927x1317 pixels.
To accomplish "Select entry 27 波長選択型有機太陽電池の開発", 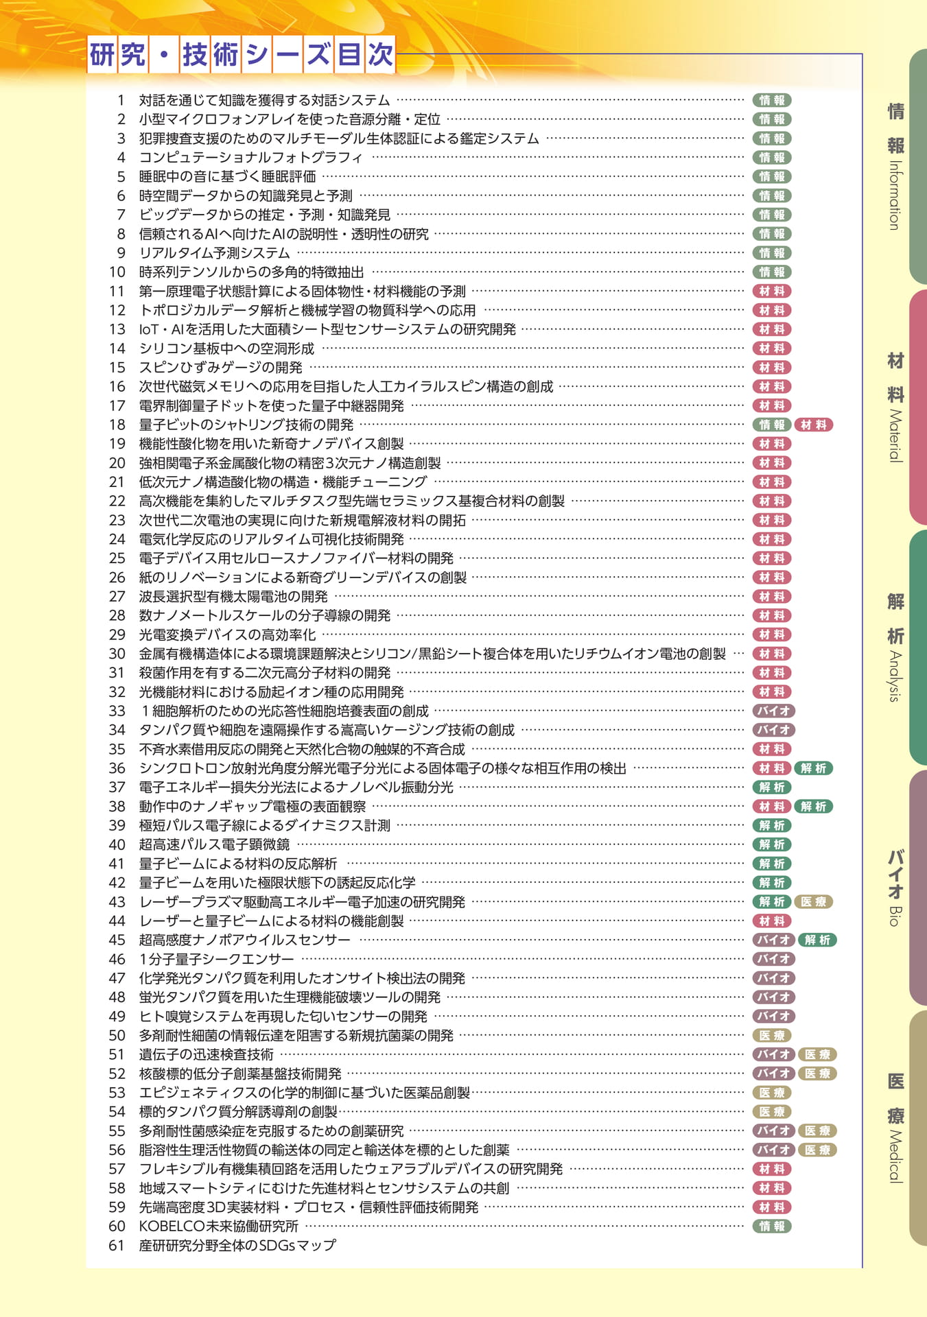I will click(233, 597).
